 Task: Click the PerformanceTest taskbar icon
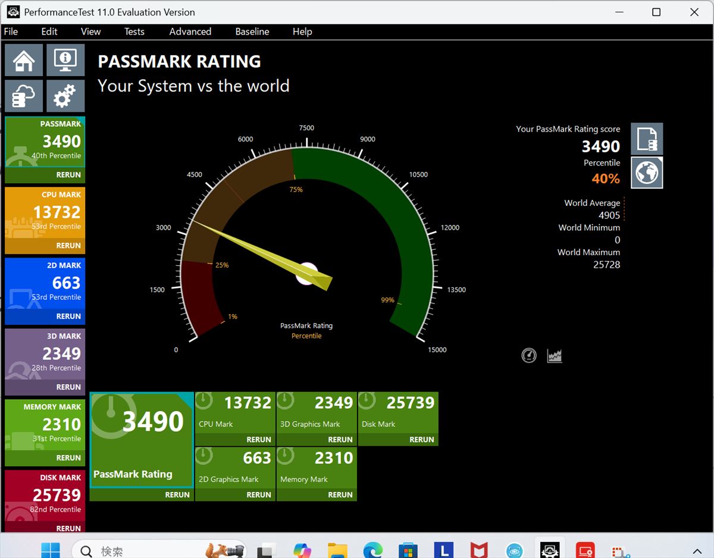coord(549,550)
